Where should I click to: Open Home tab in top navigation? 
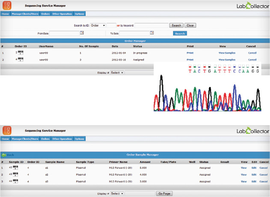coord(5,14)
